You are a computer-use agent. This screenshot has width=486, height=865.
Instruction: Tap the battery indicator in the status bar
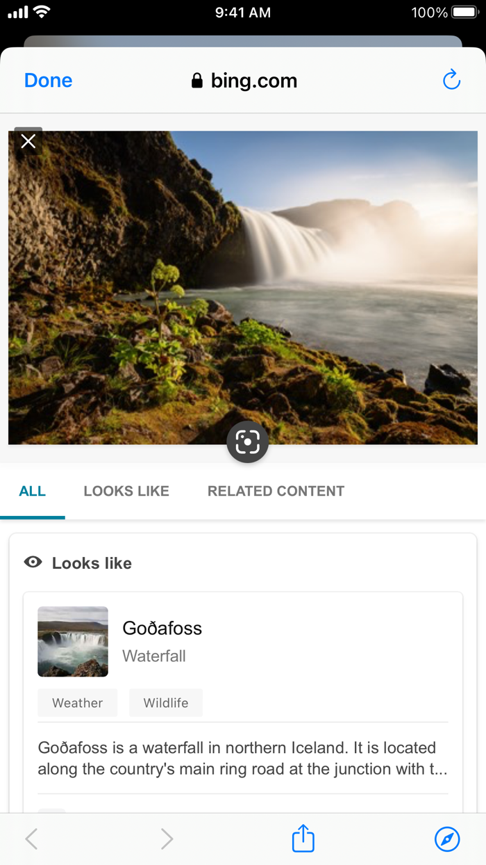[466, 11]
